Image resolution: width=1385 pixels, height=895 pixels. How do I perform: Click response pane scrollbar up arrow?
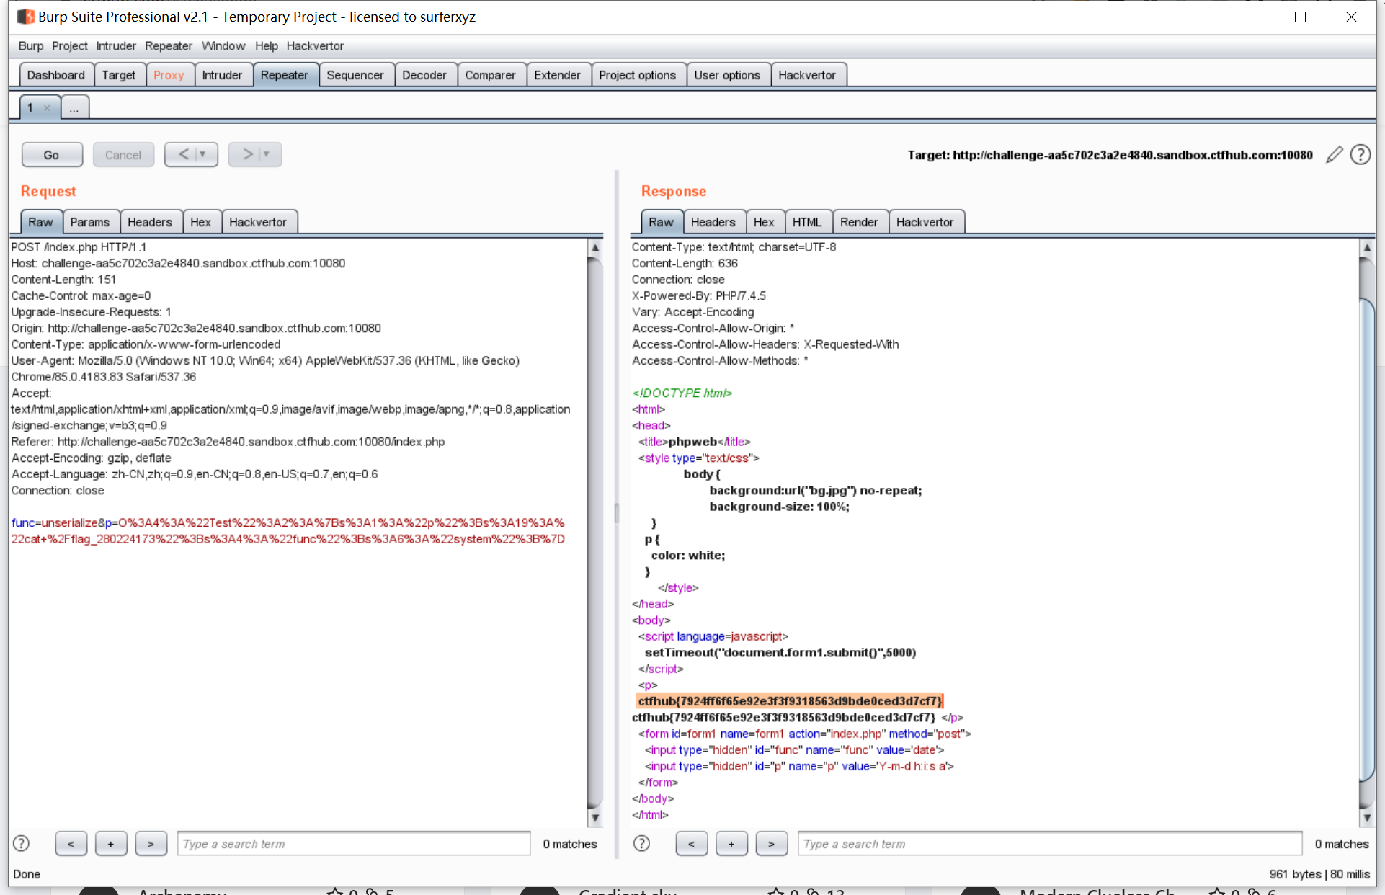tap(1367, 247)
